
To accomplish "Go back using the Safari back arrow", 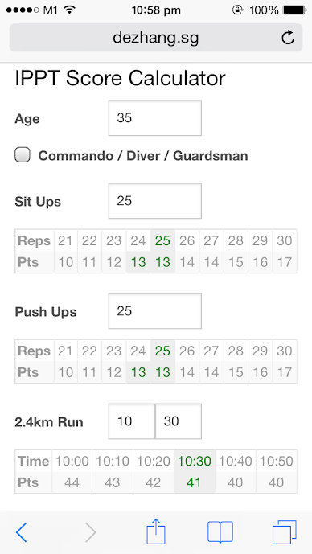I will (x=21, y=532).
